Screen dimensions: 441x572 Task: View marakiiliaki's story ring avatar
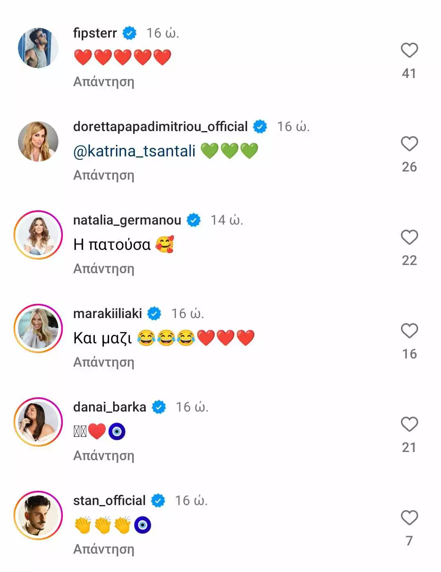(x=38, y=328)
